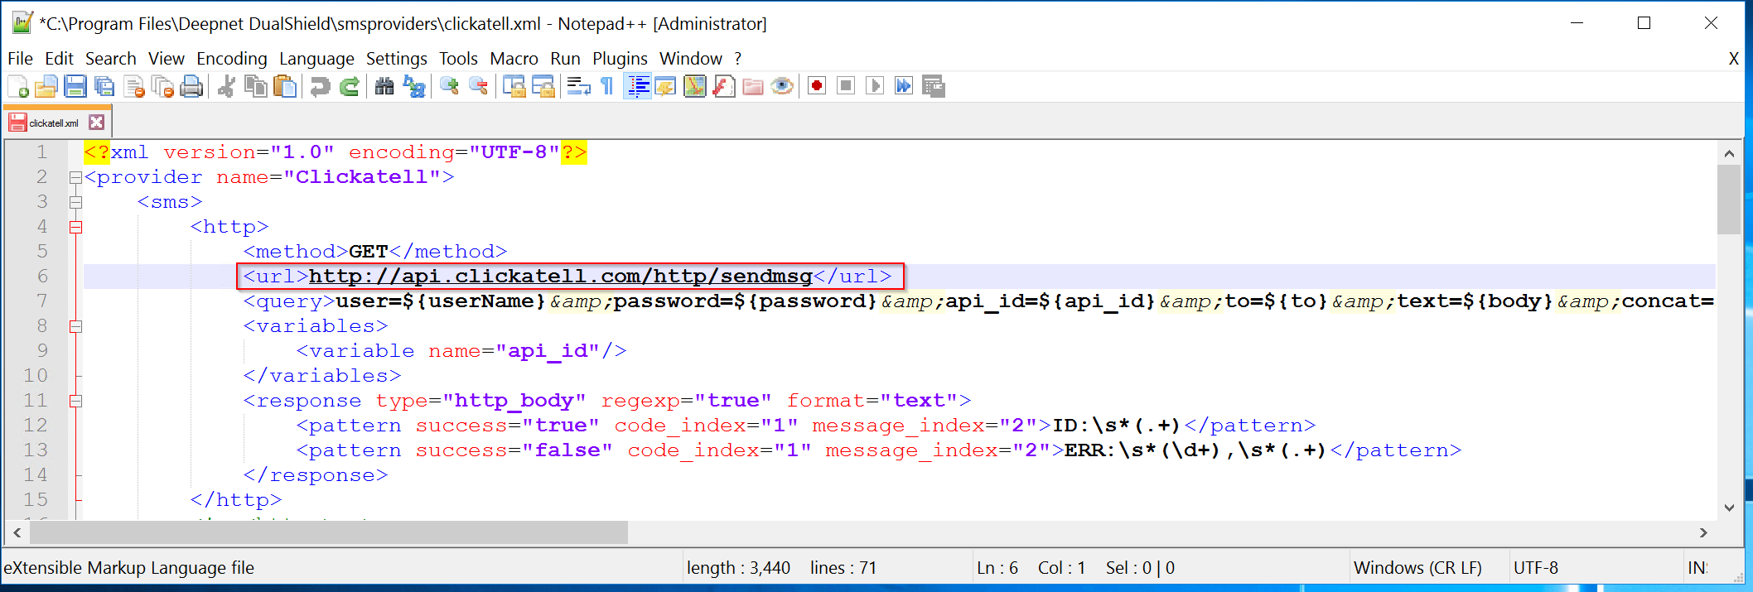Screen dimensions: 1753x592
Task: Open the Encoding menu
Action: click(231, 59)
